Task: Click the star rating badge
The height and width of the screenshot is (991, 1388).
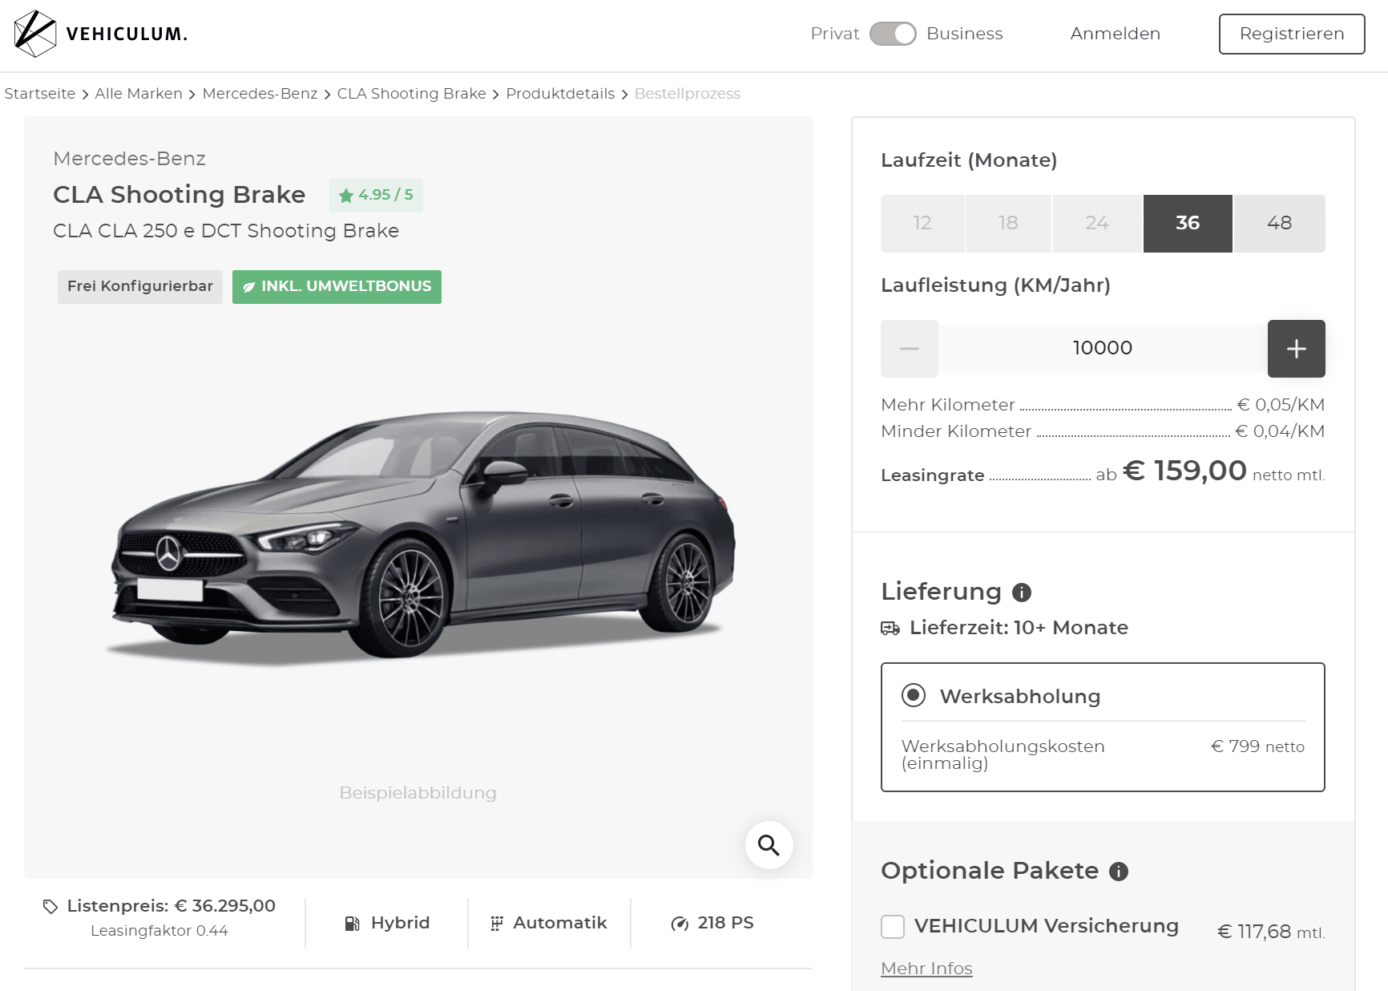Action: pyautogui.click(x=376, y=196)
